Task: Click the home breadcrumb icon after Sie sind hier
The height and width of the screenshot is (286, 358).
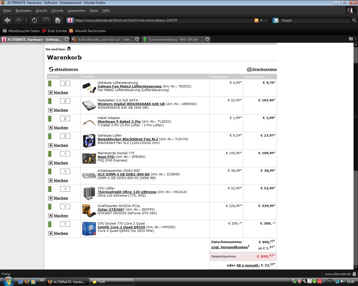Action: [x=69, y=49]
